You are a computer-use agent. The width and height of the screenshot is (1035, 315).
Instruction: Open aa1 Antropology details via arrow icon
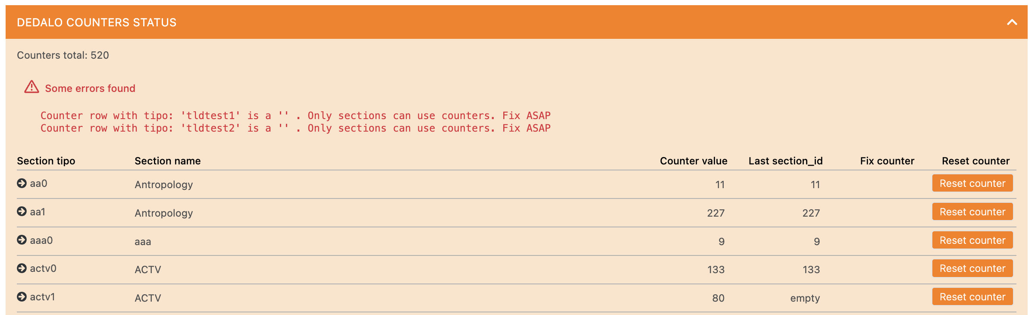(21, 211)
